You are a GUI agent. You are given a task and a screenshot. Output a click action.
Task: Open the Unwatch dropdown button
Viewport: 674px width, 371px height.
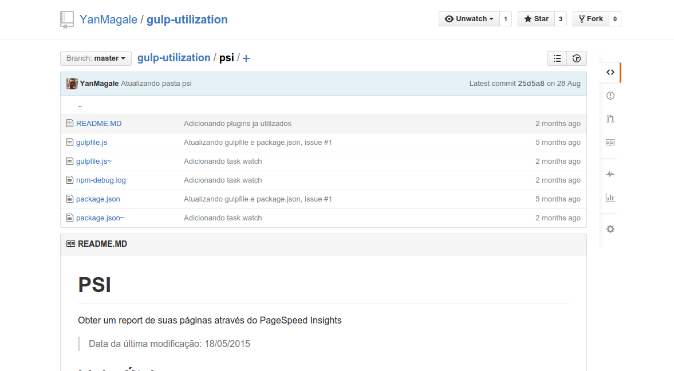(x=469, y=19)
